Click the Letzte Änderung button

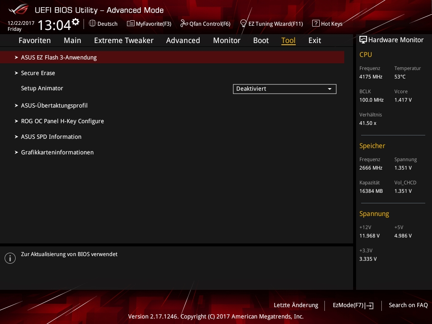[296, 305]
